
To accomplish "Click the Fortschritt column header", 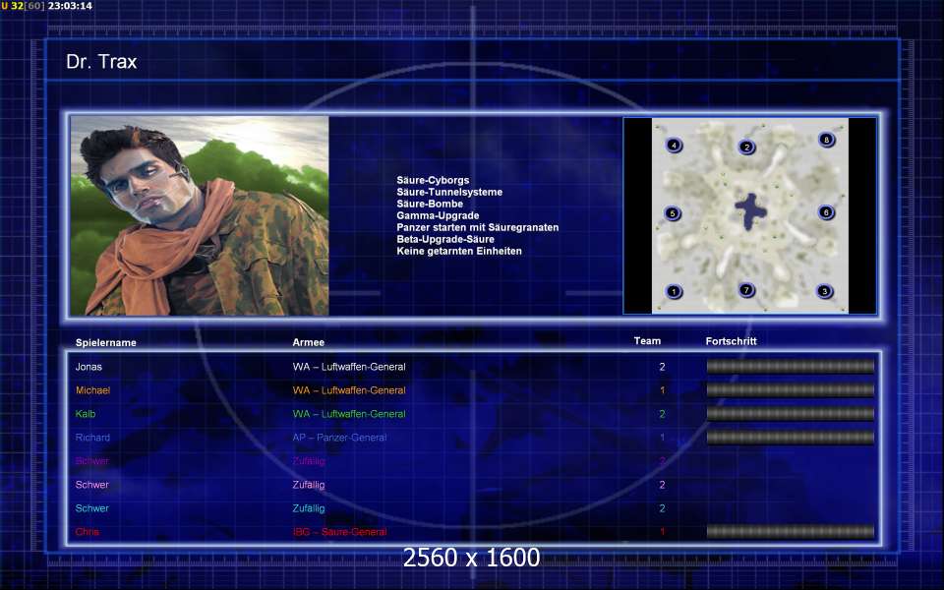I will (x=732, y=341).
